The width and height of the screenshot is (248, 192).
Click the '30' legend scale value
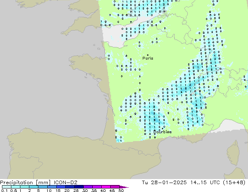point(85,190)
